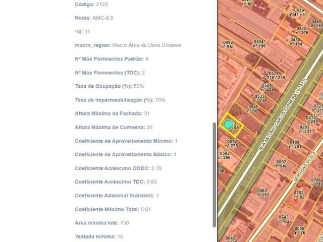Viewport: 323px width, 242px height.
Task: Select Área mínima lote 750 row
Action: coord(102,223)
